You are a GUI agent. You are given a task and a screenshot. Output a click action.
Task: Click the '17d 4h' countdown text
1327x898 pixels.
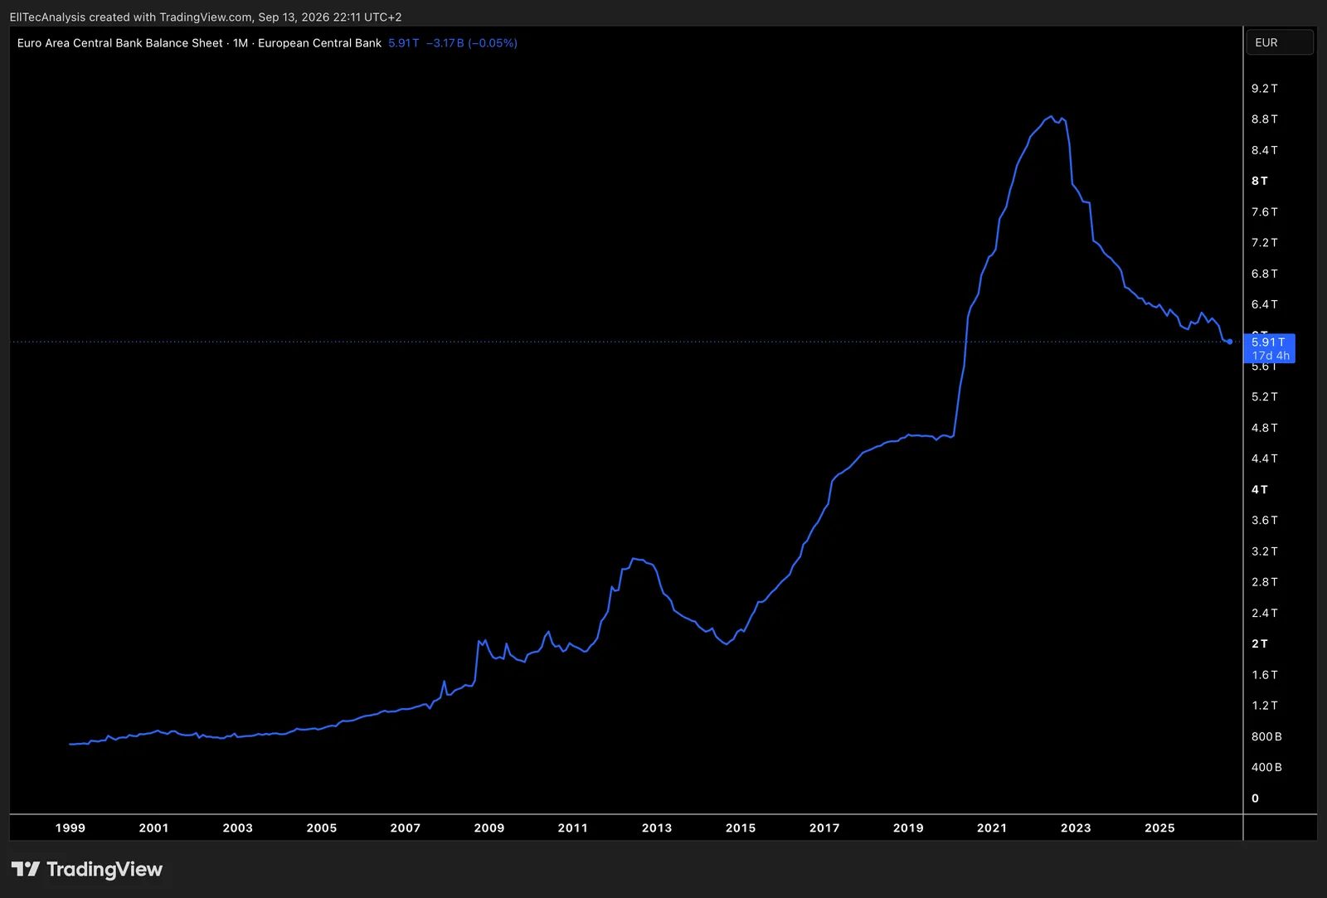pyautogui.click(x=1271, y=356)
